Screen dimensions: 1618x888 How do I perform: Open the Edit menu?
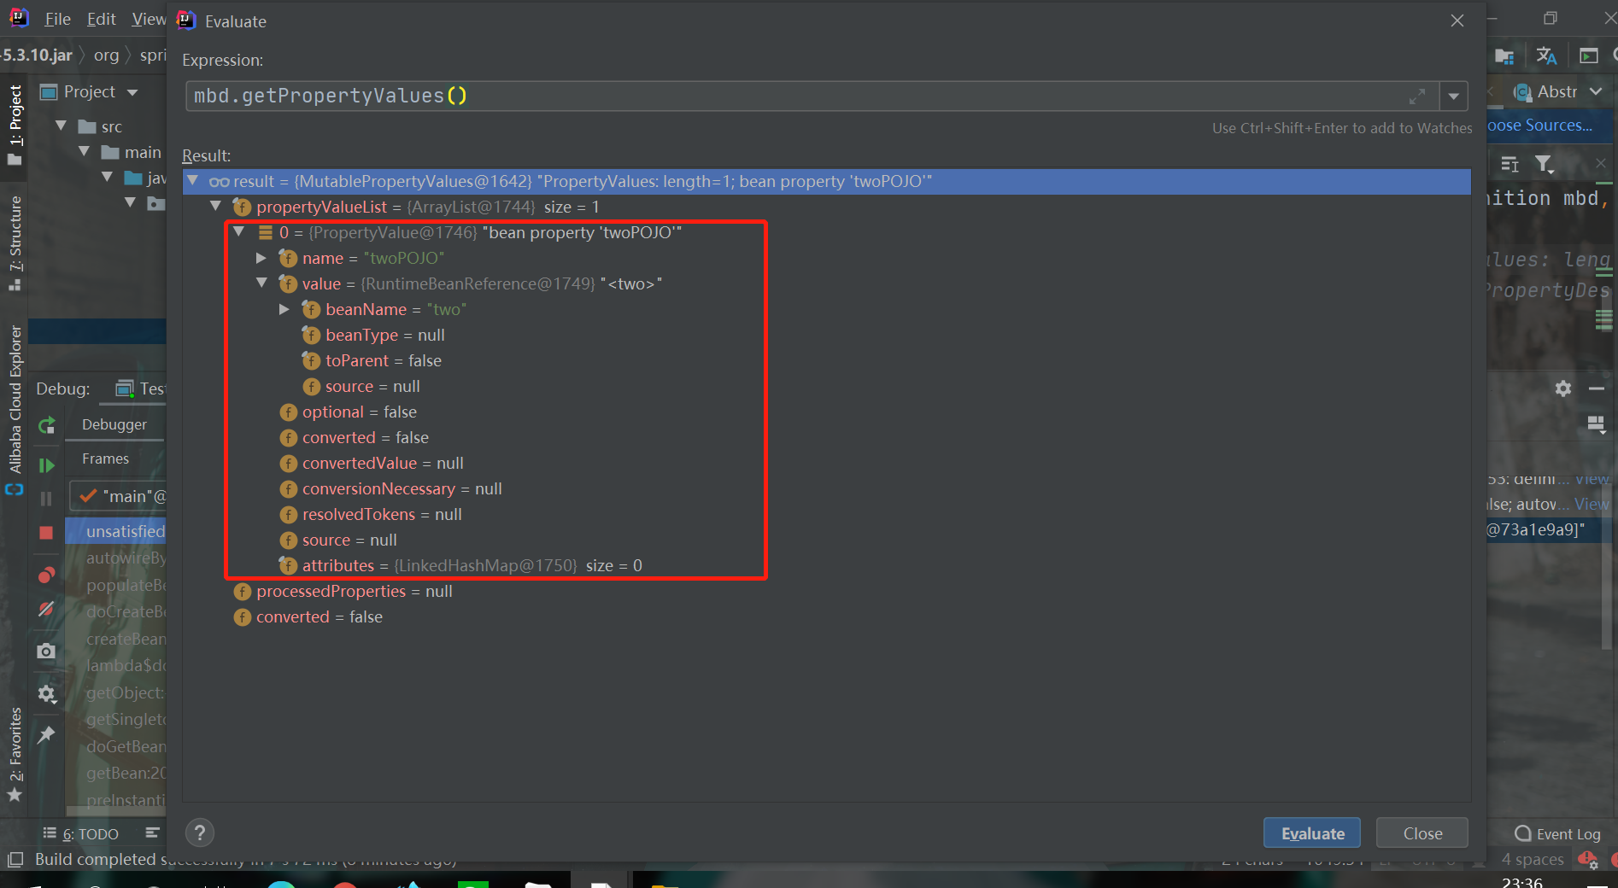tap(101, 19)
